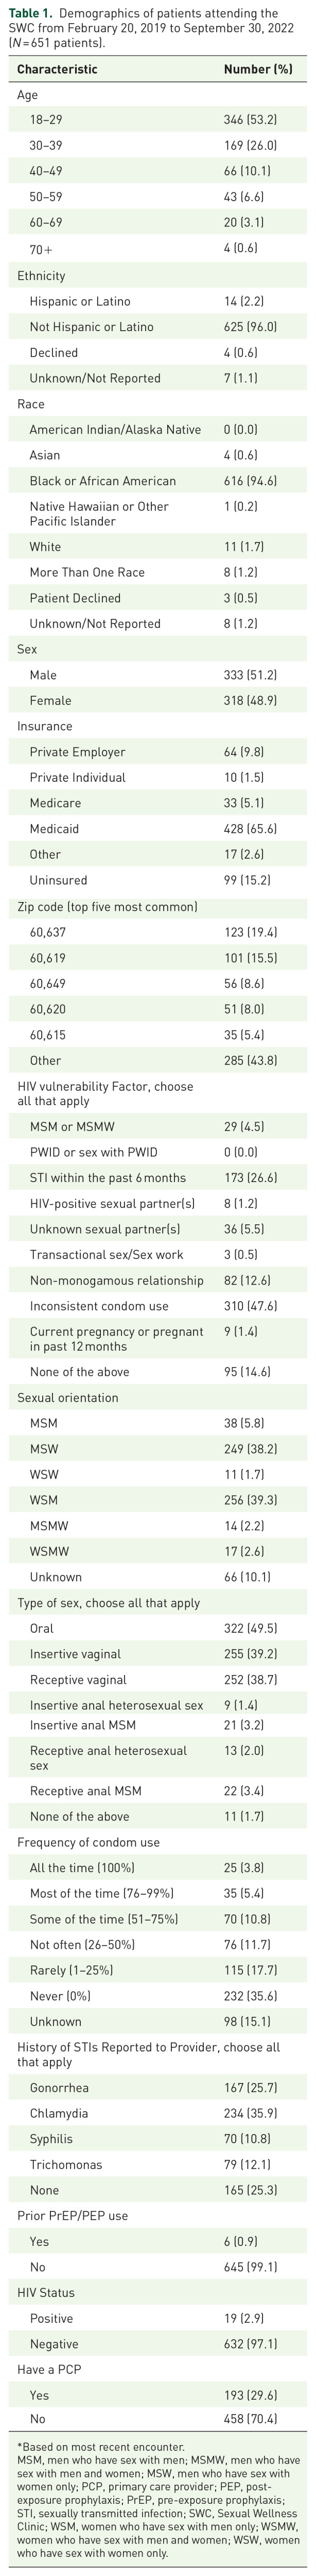The image size is (316, 2576).
Task: Click the Ethnicity section heading
Action: (41, 275)
